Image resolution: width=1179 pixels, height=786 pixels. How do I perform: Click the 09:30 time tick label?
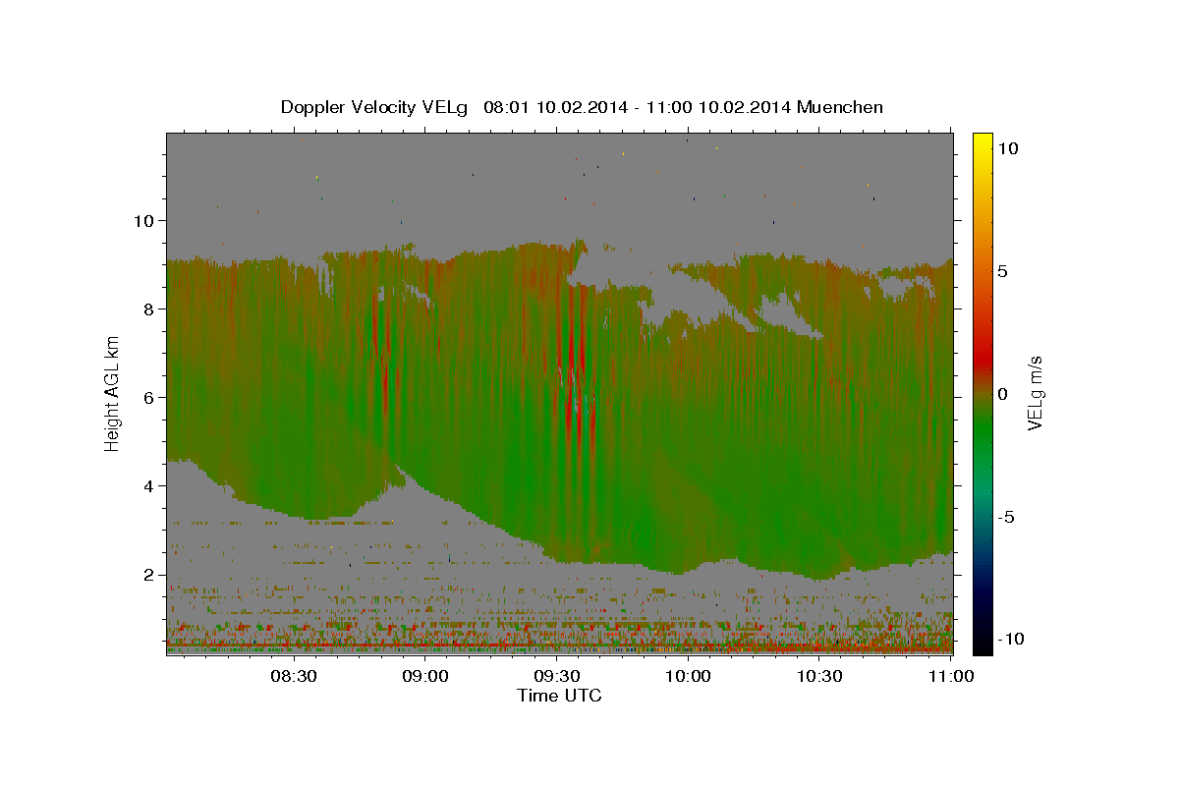click(557, 676)
